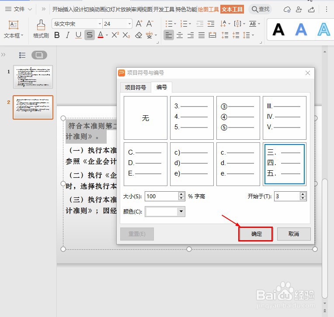Clear formatting with the eraser icon
Viewport: 334px width, 317px height.
[139, 35]
